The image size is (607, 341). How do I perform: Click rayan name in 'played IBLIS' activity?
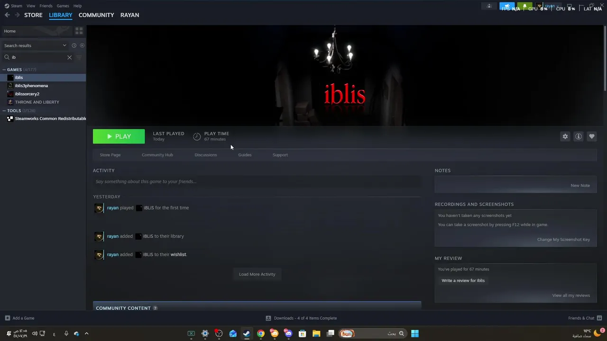click(112, 208)
